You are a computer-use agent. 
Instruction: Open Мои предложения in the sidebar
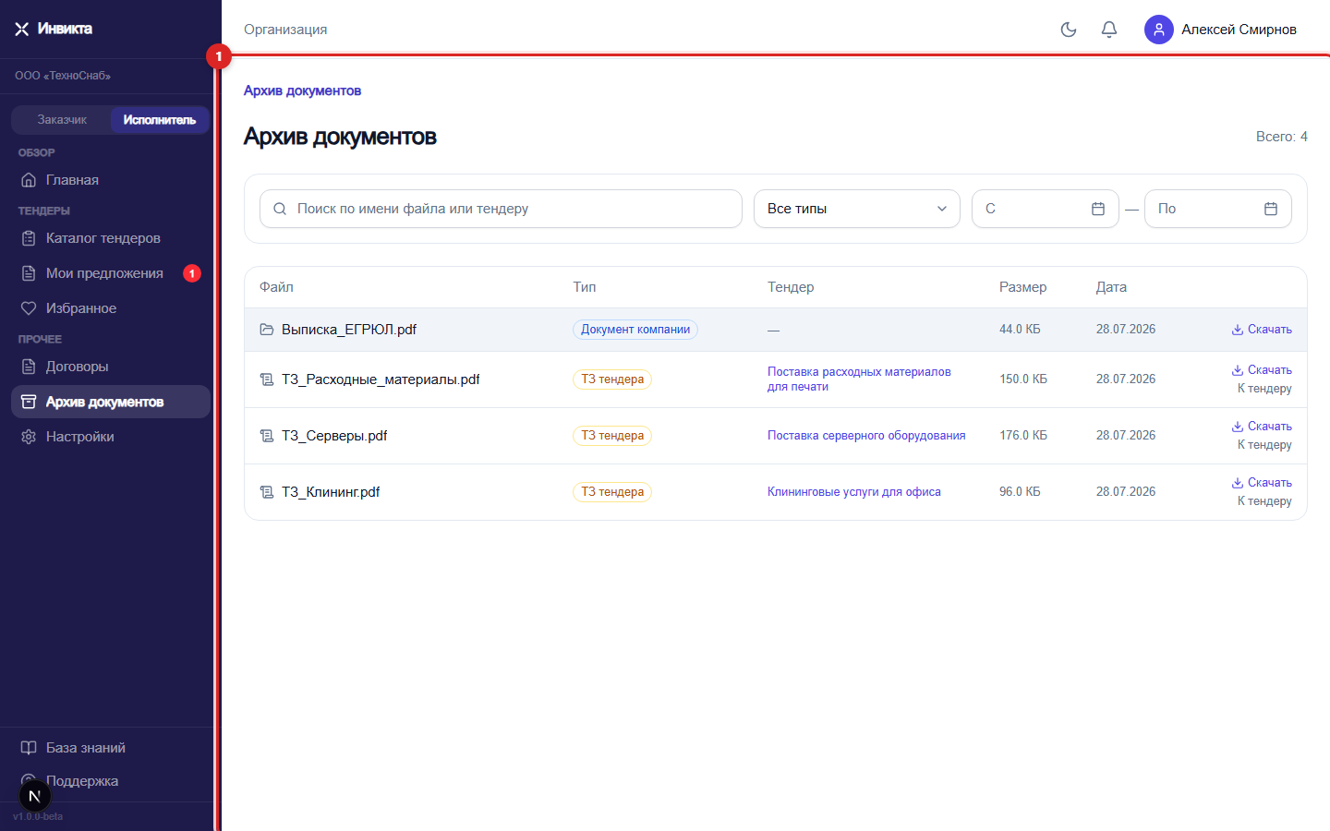111,273
